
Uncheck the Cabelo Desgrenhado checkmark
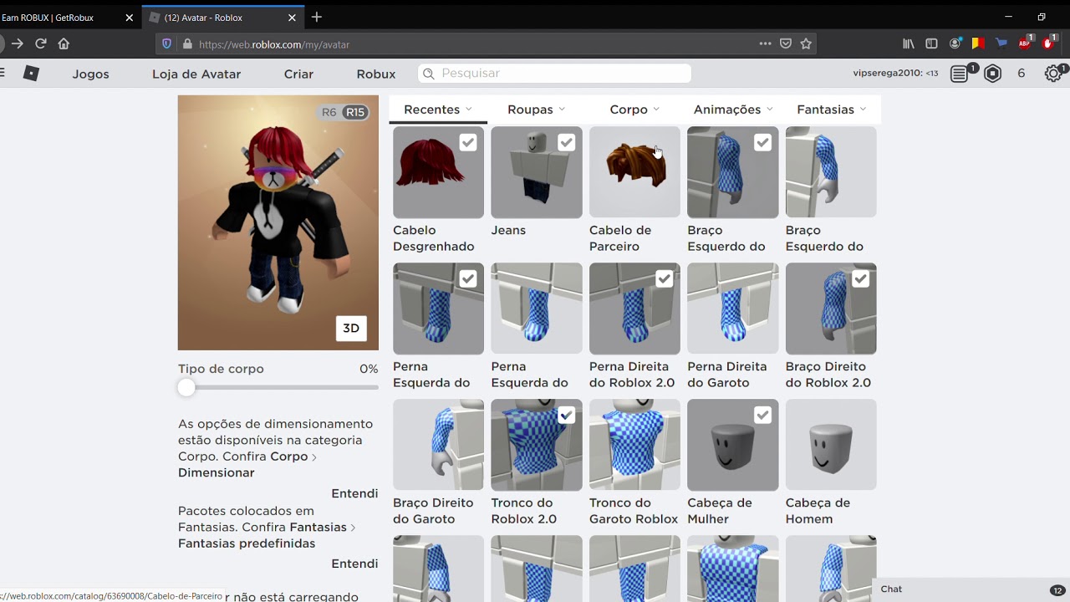468,143
